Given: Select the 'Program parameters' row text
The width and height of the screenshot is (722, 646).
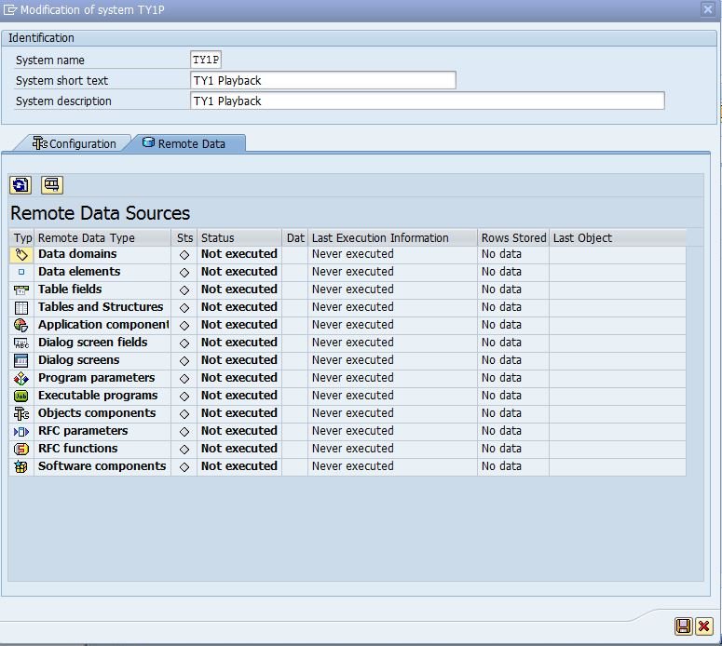Looking at the screenshot, I should (97, 378).
